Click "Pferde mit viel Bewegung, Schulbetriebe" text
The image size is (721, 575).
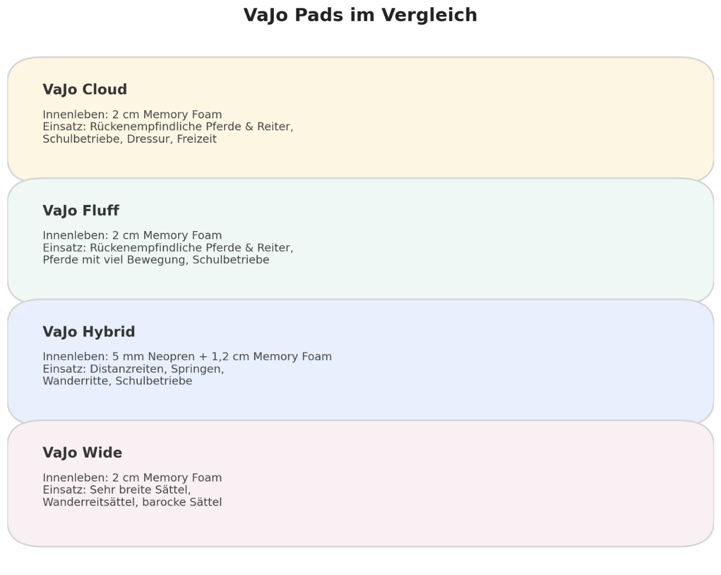[156, 260]
